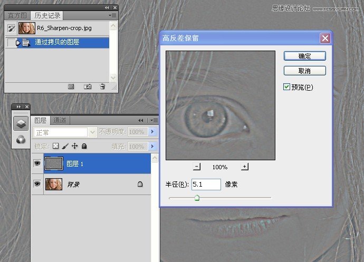Close the History panel window

[x=114, y=8]
